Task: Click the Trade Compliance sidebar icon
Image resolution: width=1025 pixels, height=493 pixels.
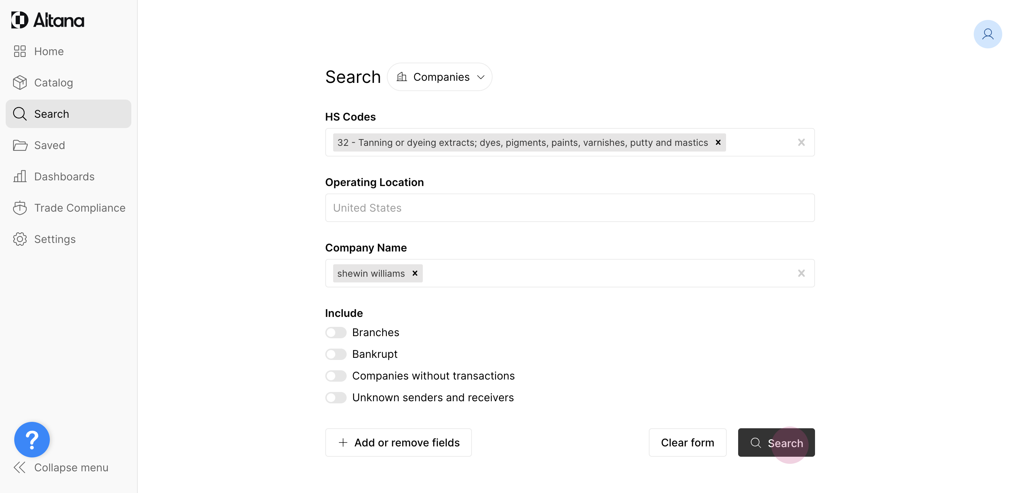Action: coord(20,208)
